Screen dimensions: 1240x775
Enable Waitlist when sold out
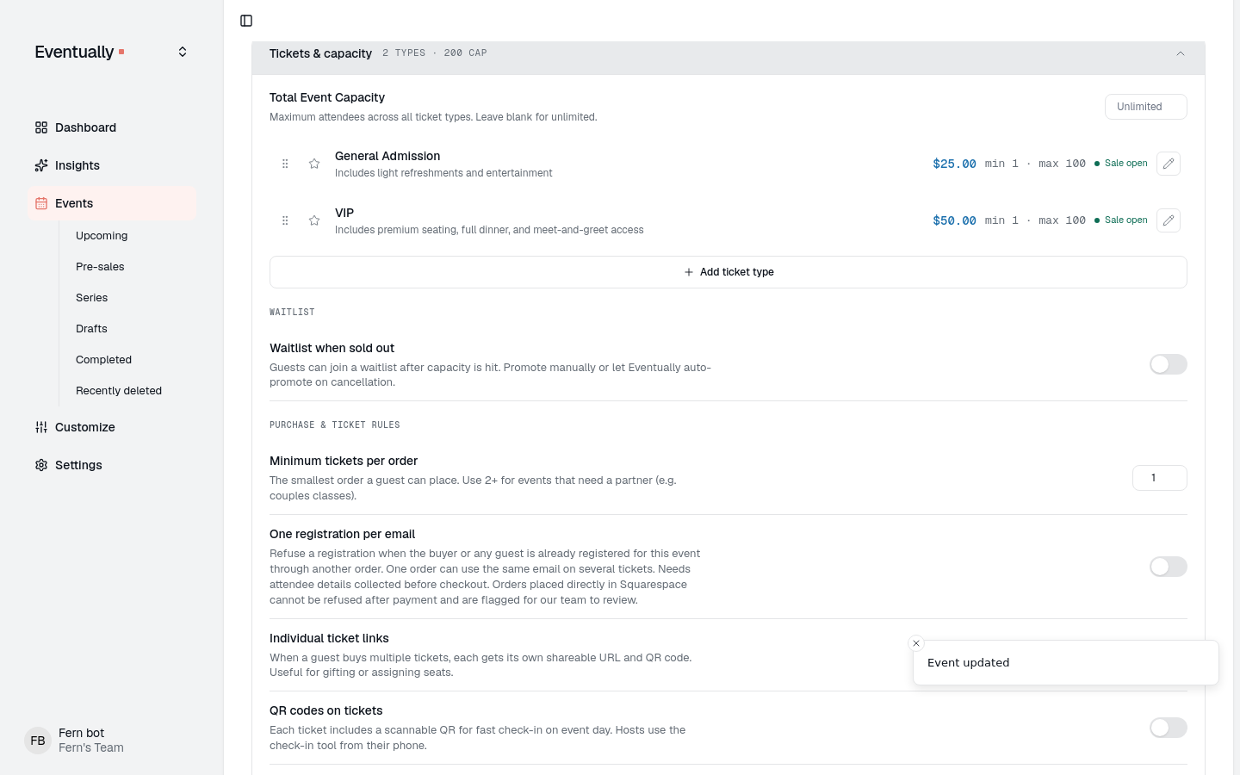(x=1169, y=364)
